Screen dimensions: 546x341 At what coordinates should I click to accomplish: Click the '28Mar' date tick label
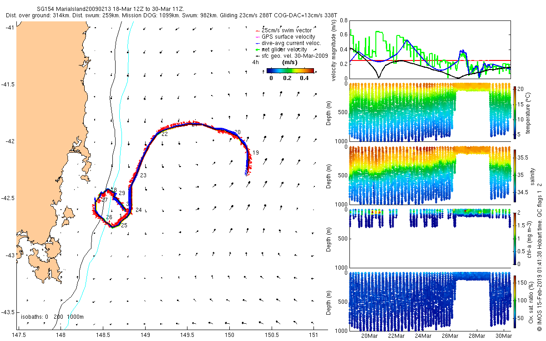coord(477,336)
